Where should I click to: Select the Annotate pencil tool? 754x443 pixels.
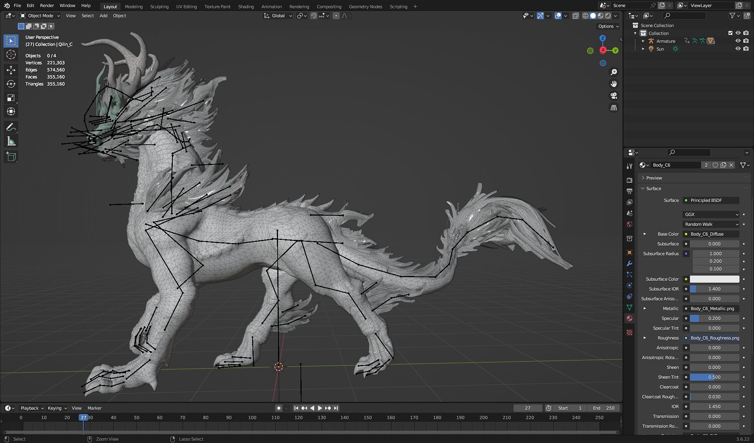[x=11, y=127]
